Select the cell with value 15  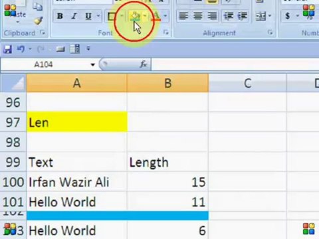tap(168, 182)
